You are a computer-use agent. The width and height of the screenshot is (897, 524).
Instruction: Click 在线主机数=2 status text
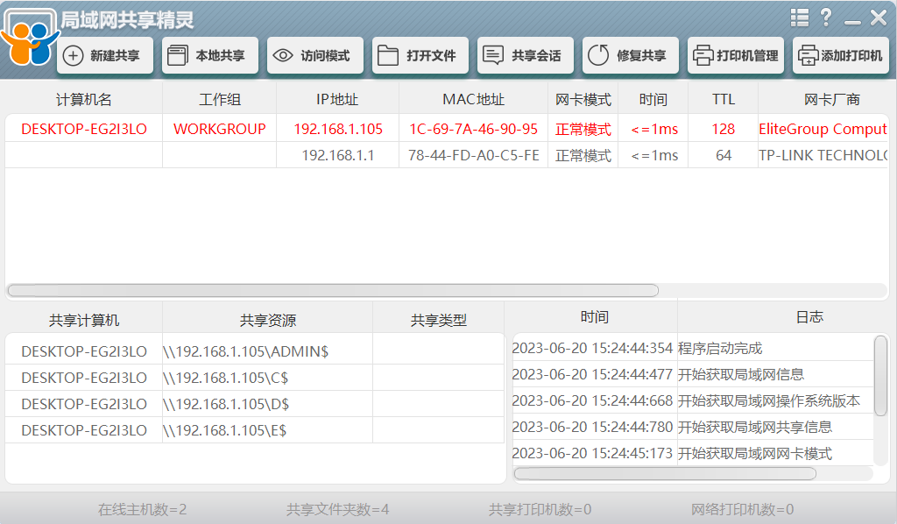[x=143, y=509]
